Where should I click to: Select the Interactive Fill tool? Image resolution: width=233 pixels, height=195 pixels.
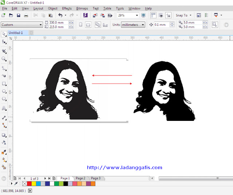click(x=4, y=160)
